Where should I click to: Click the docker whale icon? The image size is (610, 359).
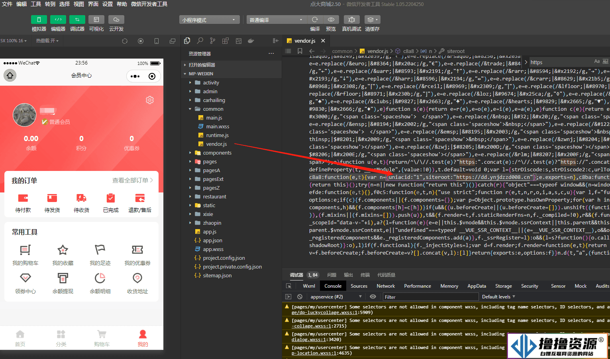tap(251, 41)
